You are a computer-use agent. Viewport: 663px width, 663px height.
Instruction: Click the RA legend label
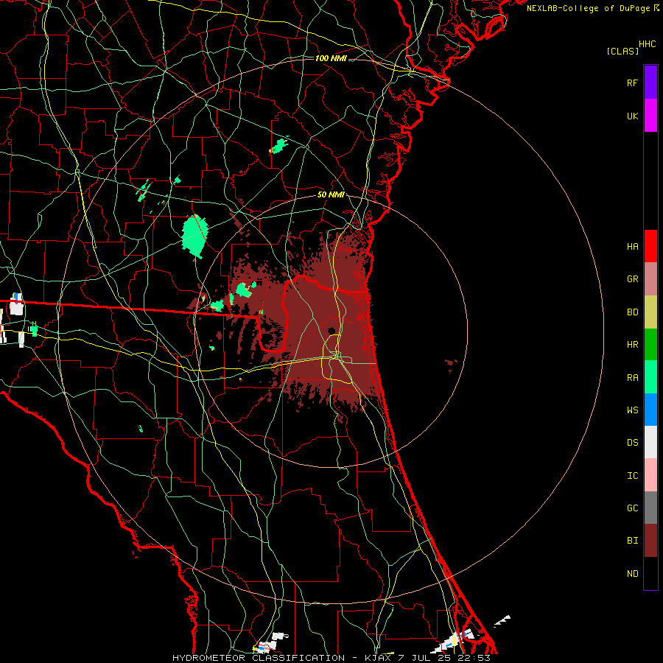(x=632, y=378)
